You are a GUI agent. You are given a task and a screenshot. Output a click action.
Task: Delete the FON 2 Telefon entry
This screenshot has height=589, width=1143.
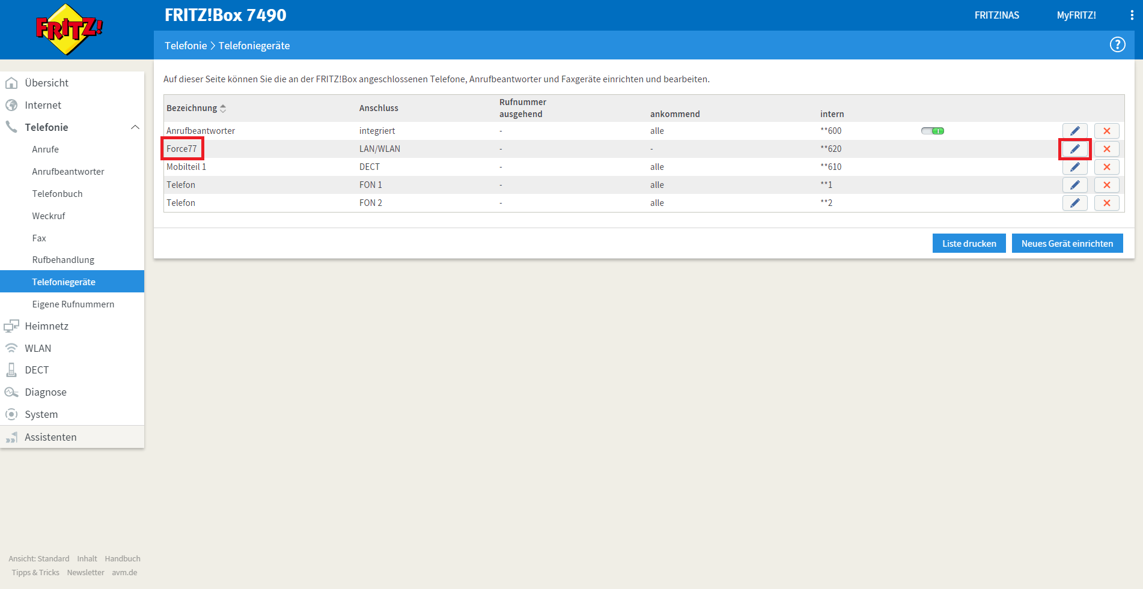[1106, 203]
